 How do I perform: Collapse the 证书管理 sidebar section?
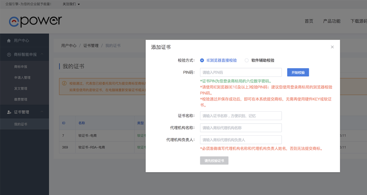(42, 111)
